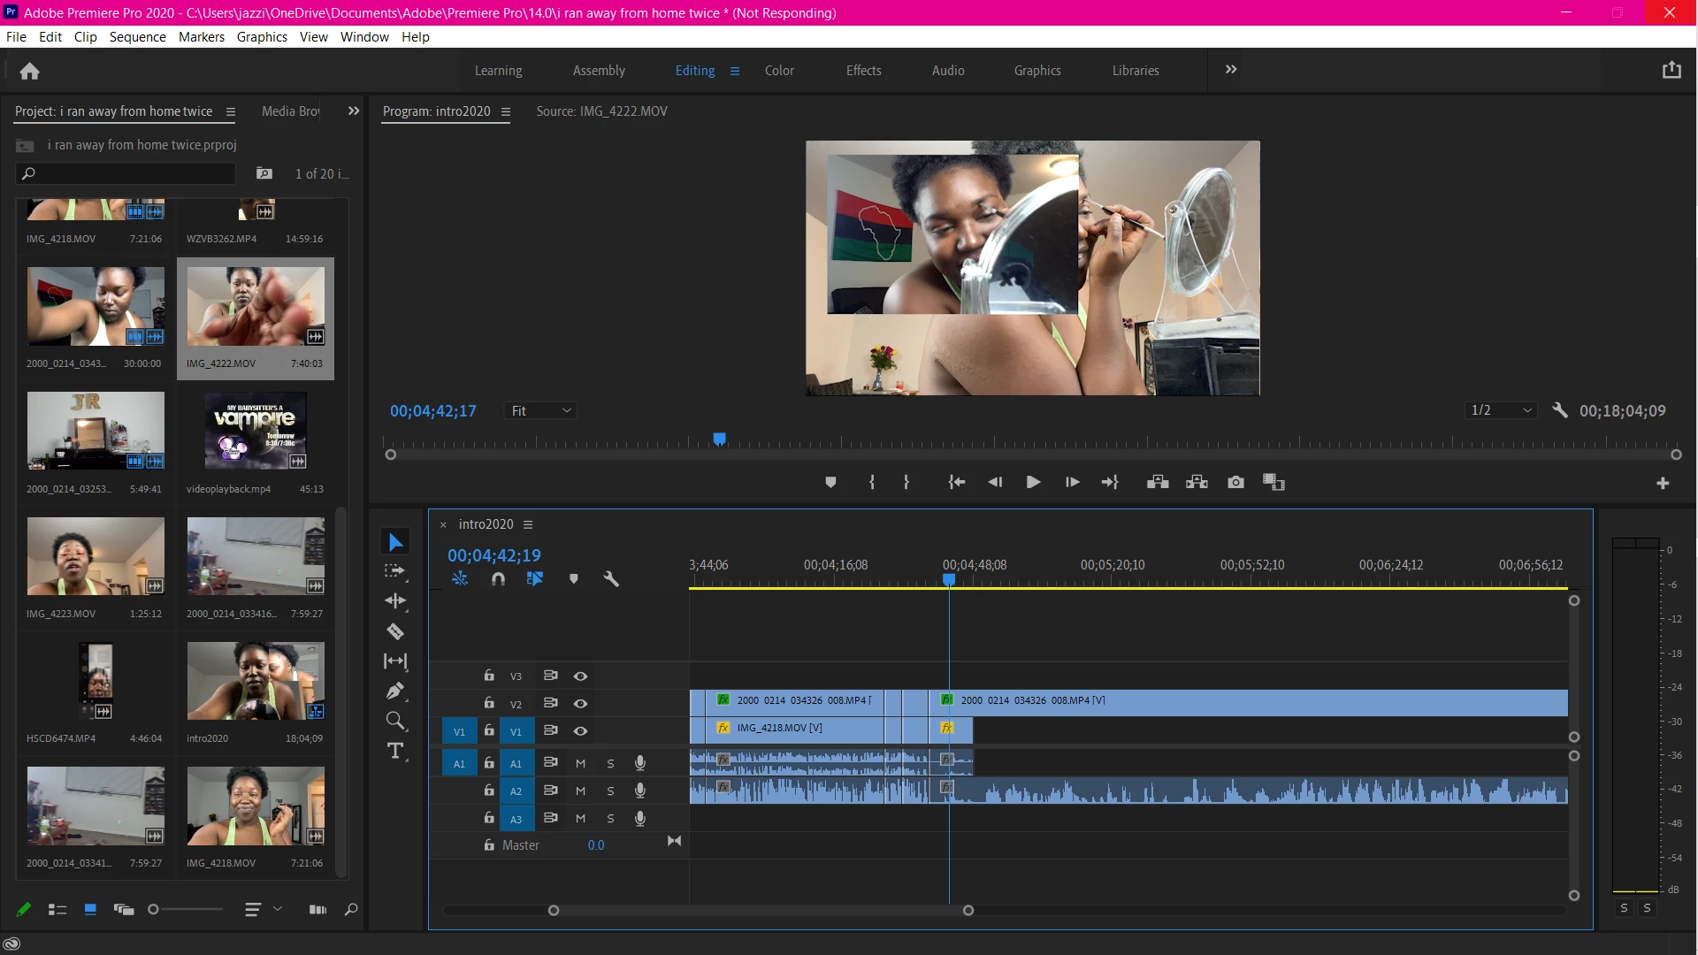
Task: Open the 1/2 playback resolution dropdown
Action: (1501, 410)
